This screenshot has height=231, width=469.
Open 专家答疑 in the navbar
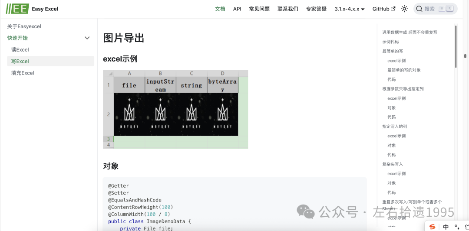[x=316, y=9]
